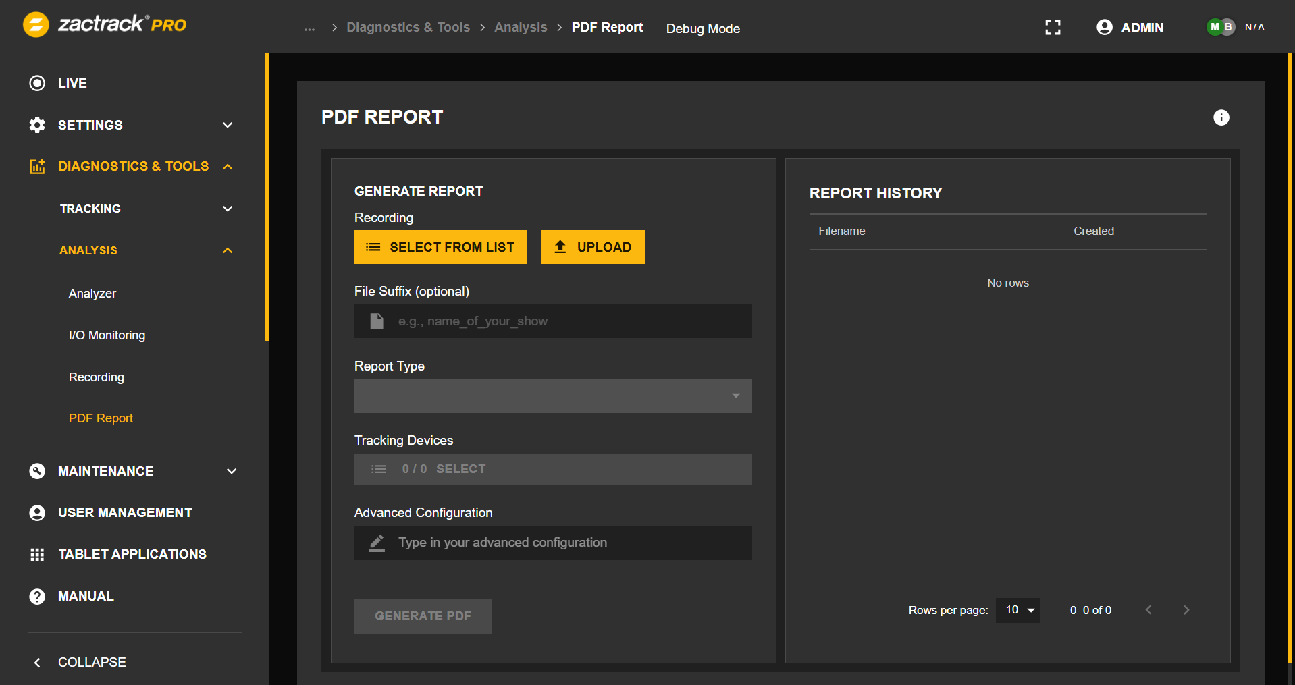
Task: Click the admin account avatar icon
Action: (1105, 27)
